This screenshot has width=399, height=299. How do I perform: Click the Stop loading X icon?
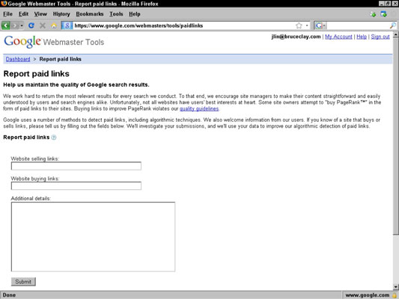pos(43,25)
